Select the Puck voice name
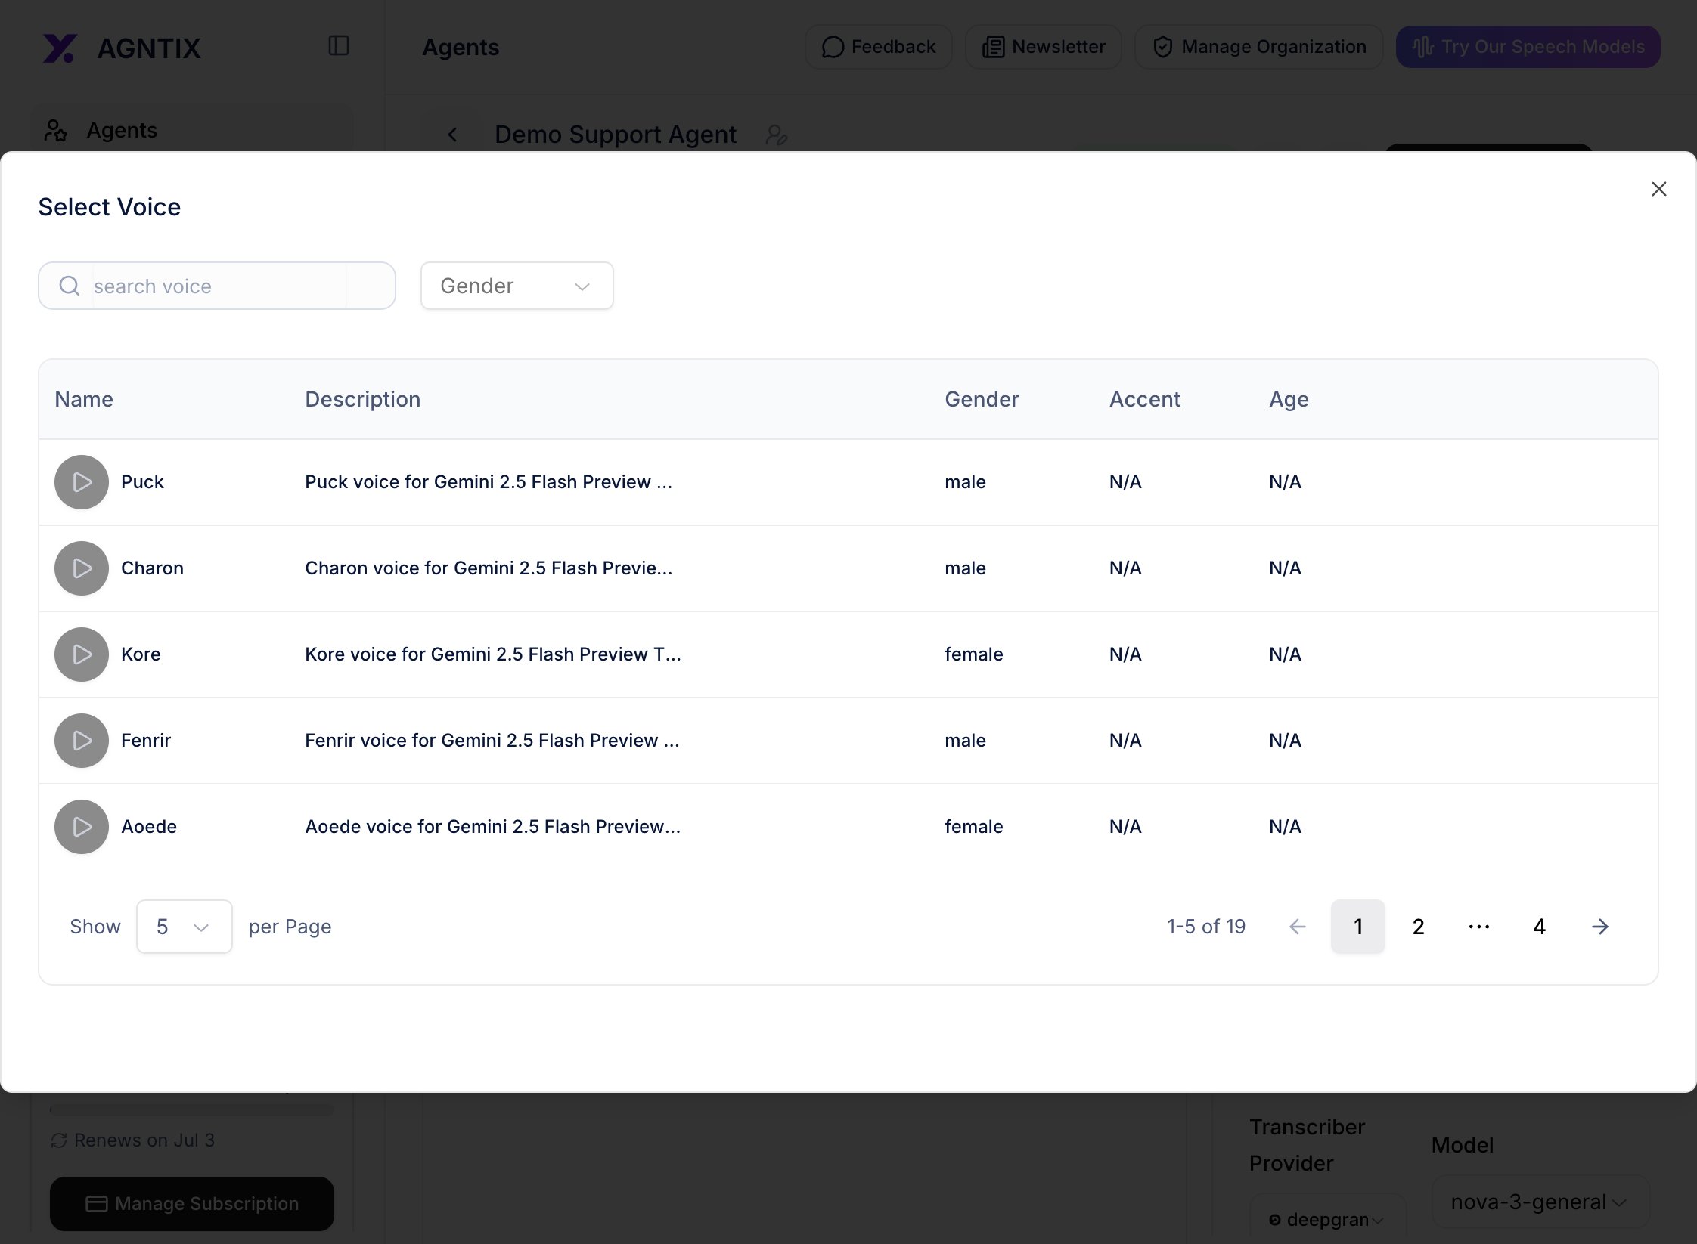 [x=142, y=482]
